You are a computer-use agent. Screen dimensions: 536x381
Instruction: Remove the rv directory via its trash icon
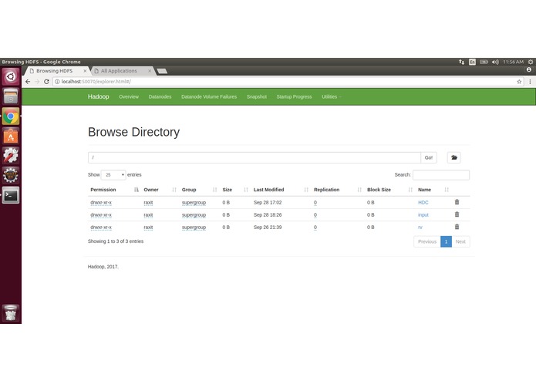point(457,227)
